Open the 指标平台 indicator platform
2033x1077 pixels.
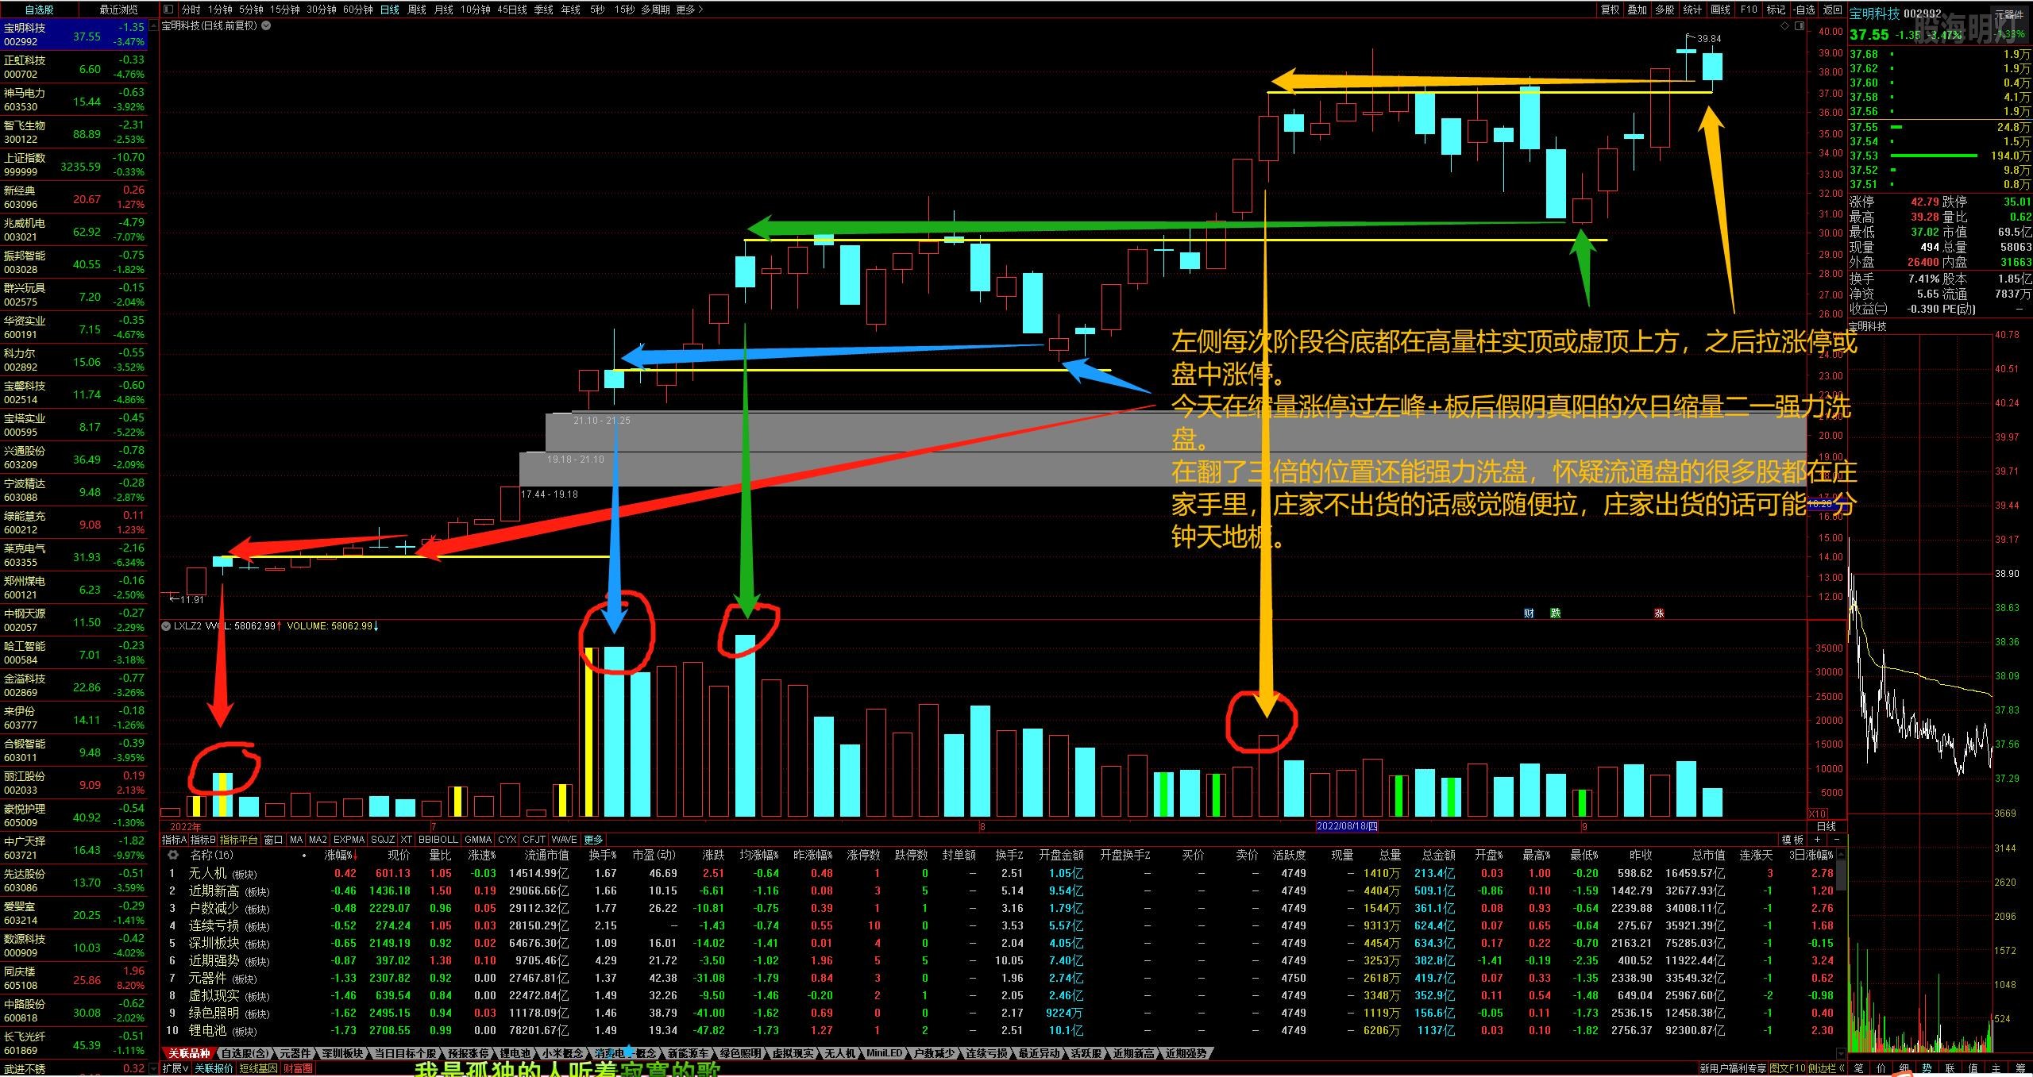(238, 839)
